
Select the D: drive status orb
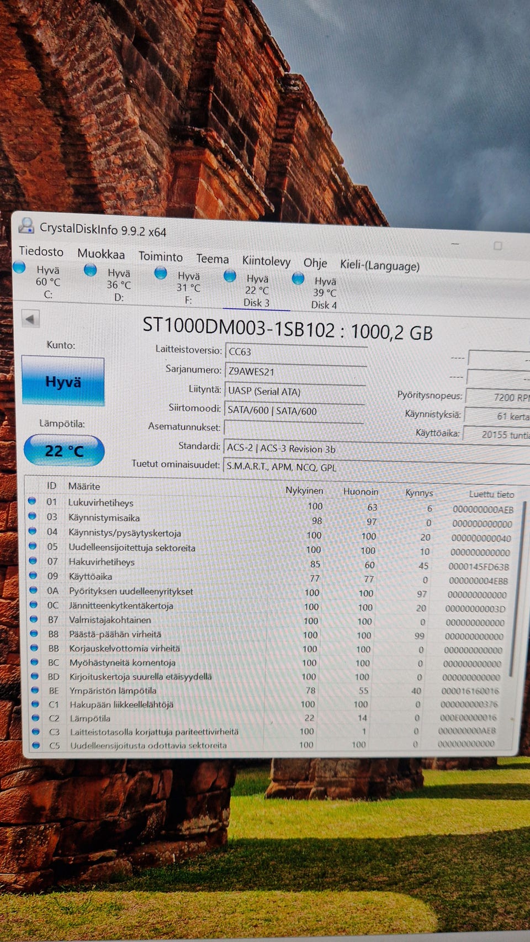click(x=90, y=271)
